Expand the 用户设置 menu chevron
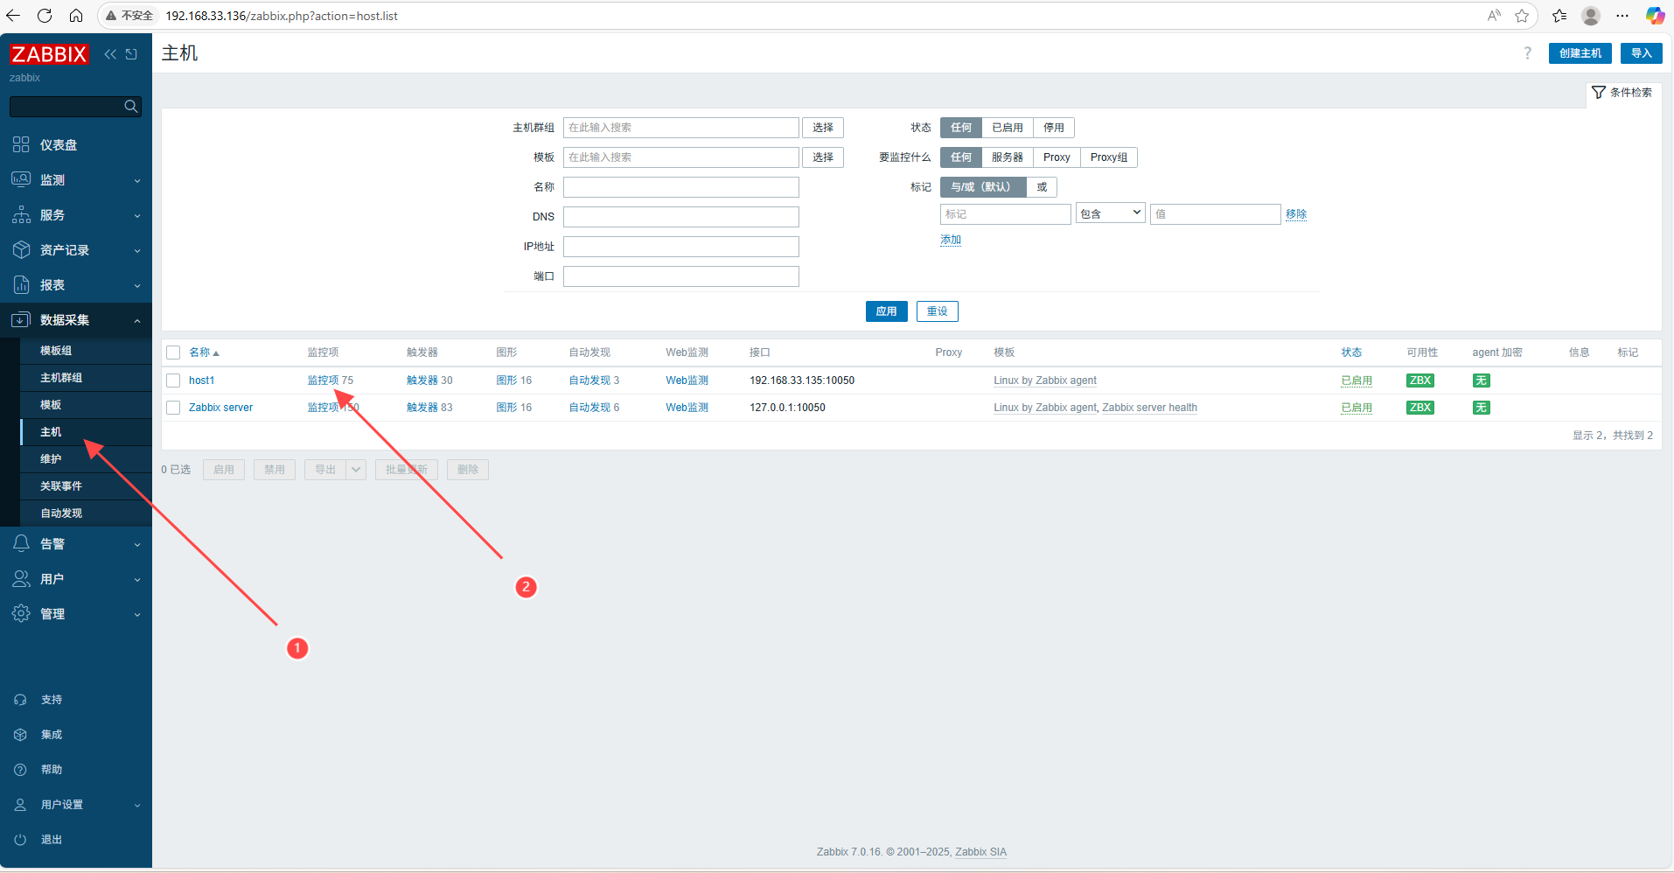The height and width of the screenshot is (873, 1674). 137,806
